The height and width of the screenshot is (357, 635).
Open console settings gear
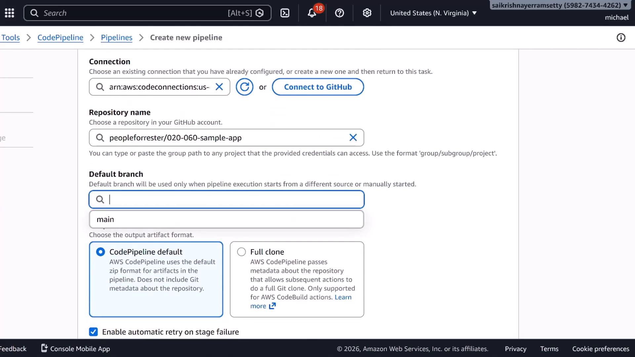point(367,13)
